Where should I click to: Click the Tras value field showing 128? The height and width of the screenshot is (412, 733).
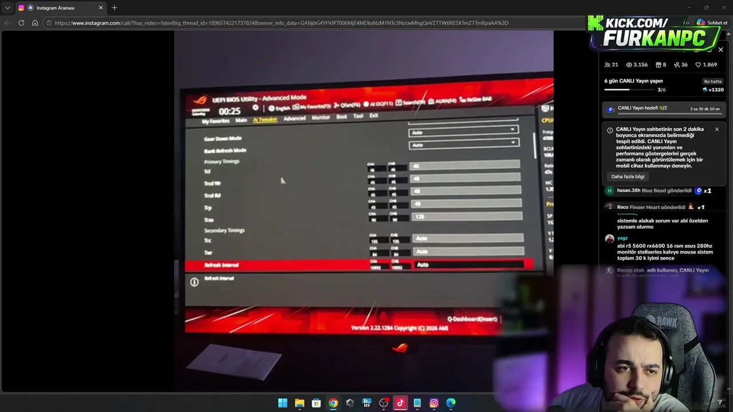coord(467,217)
